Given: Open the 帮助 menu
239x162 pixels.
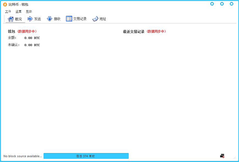Looking at the screenshot, I should [29, 12].
